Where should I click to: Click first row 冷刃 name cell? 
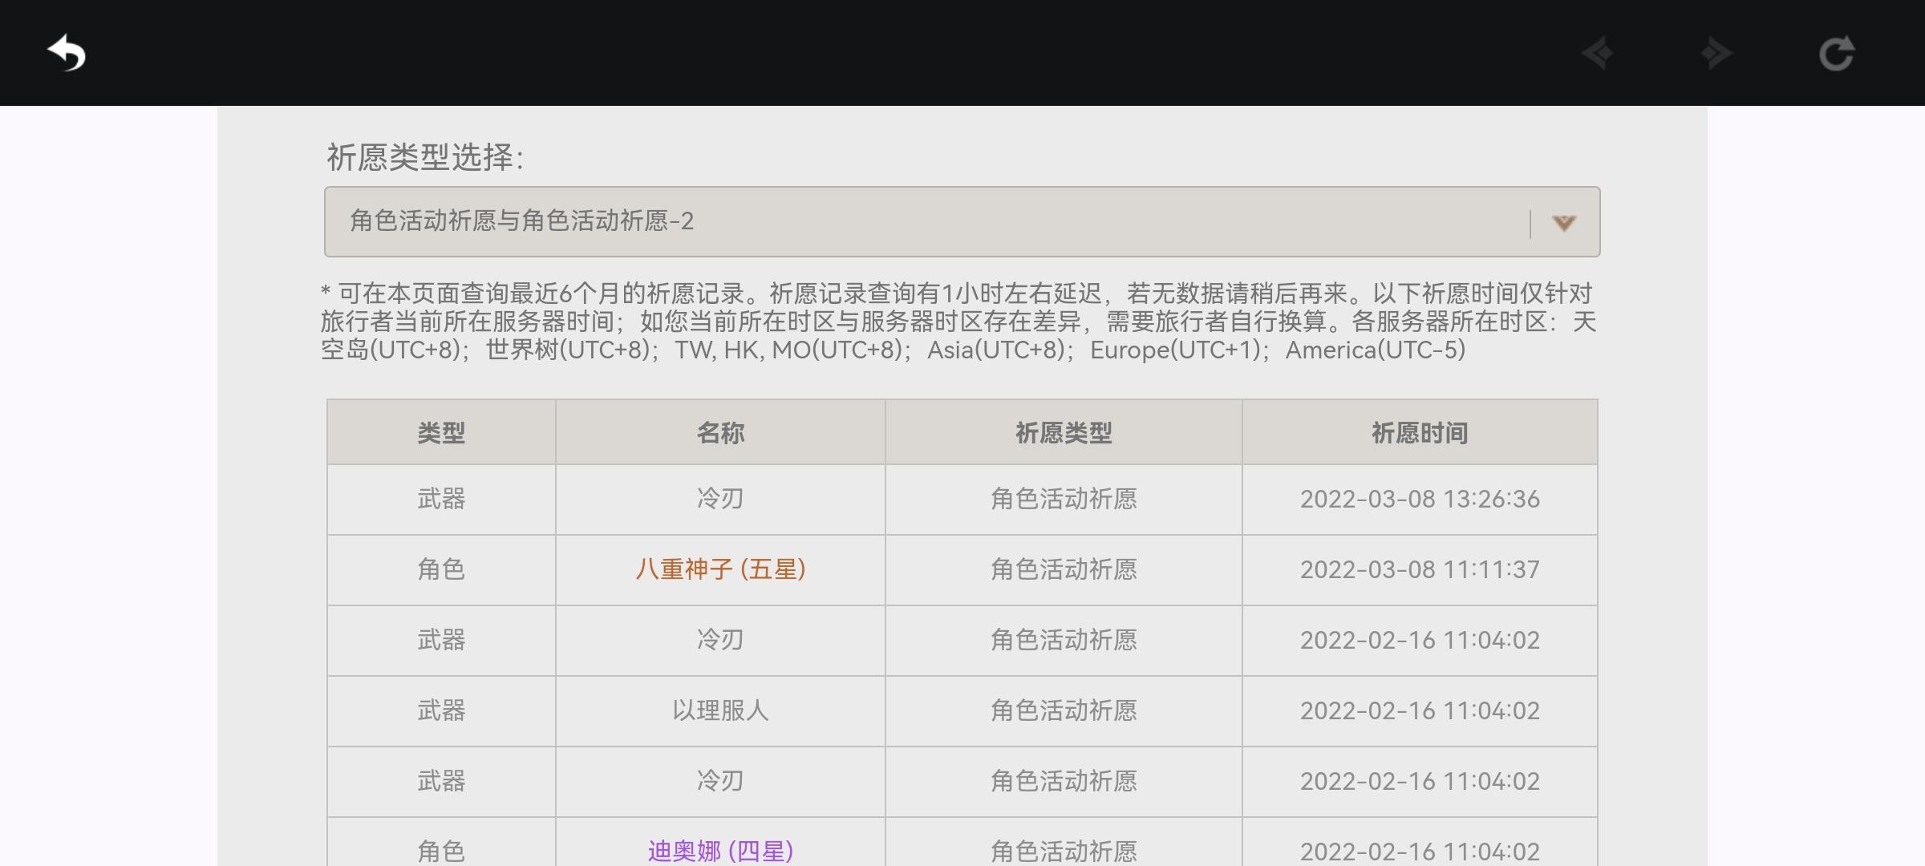coord(720,499)
